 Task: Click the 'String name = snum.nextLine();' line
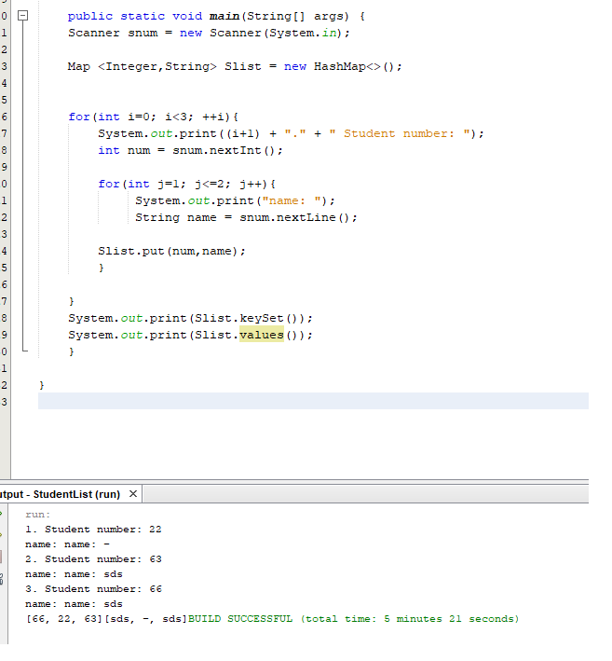pos(246,217)
